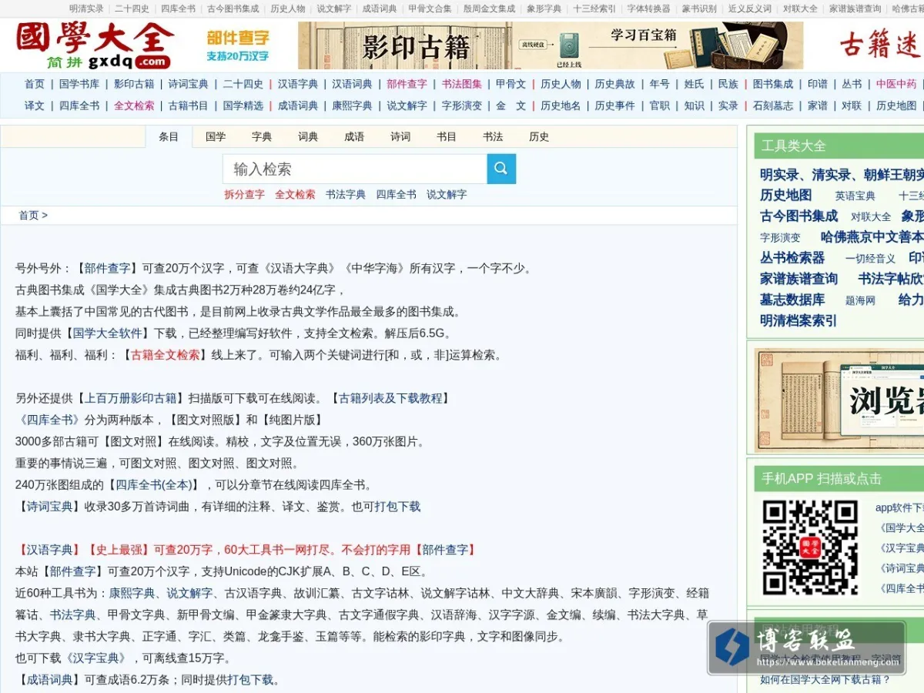Open 中医中药 in navigation bar

pyautogui.click(x=896, y=84)
